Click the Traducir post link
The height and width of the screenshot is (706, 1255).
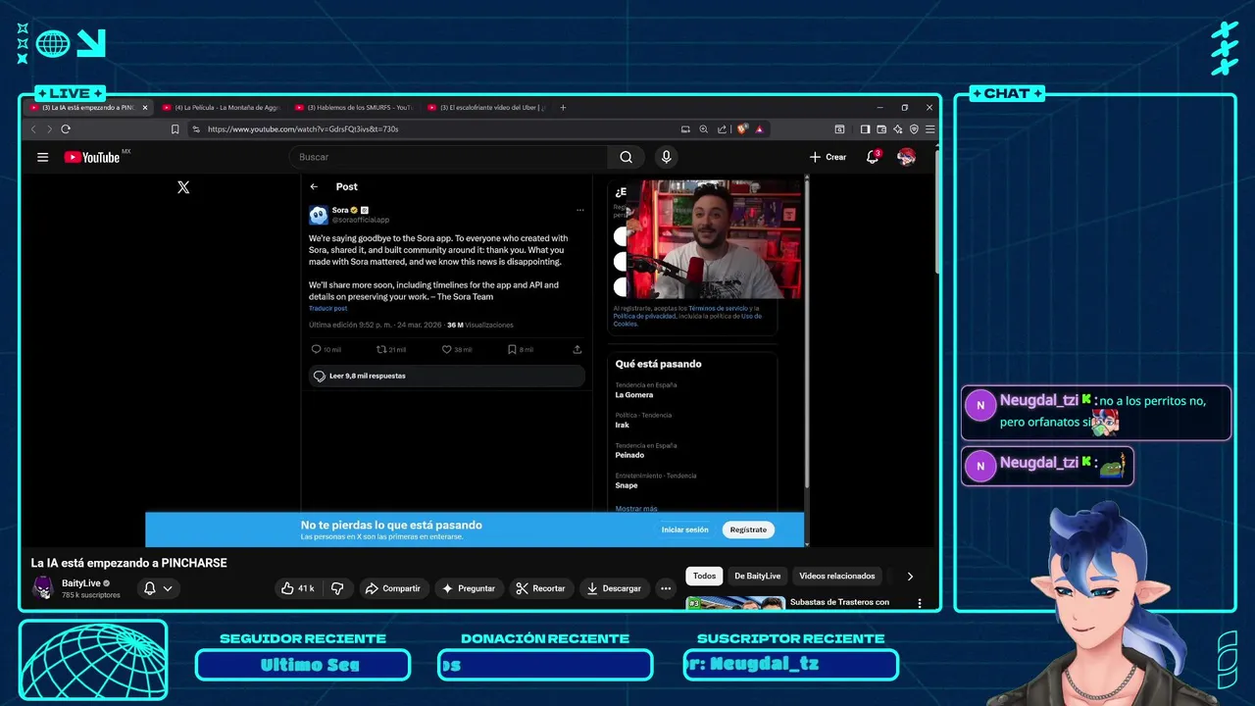327,308
